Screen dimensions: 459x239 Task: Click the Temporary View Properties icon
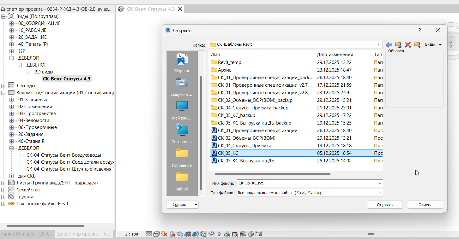click(x=235, y=234)
